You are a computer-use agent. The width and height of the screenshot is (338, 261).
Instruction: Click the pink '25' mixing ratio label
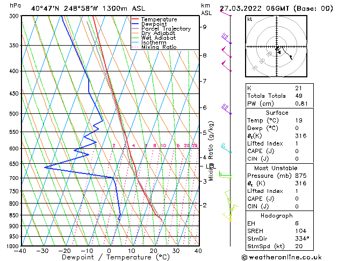click(195, 146)
